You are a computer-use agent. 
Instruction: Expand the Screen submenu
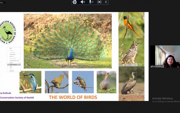14,63
